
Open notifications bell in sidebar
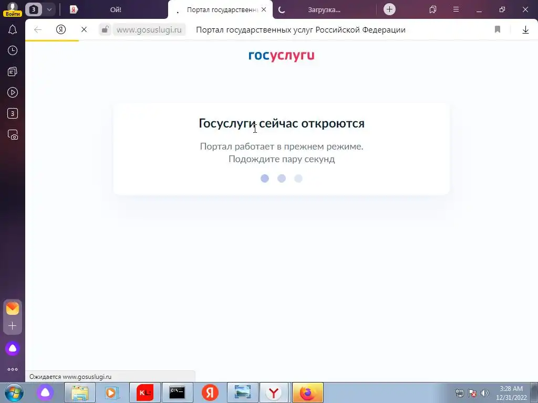(13, 29)
